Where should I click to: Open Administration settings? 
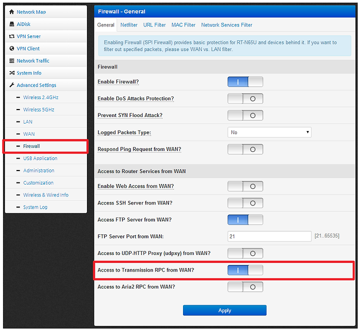tap(39, 170)
